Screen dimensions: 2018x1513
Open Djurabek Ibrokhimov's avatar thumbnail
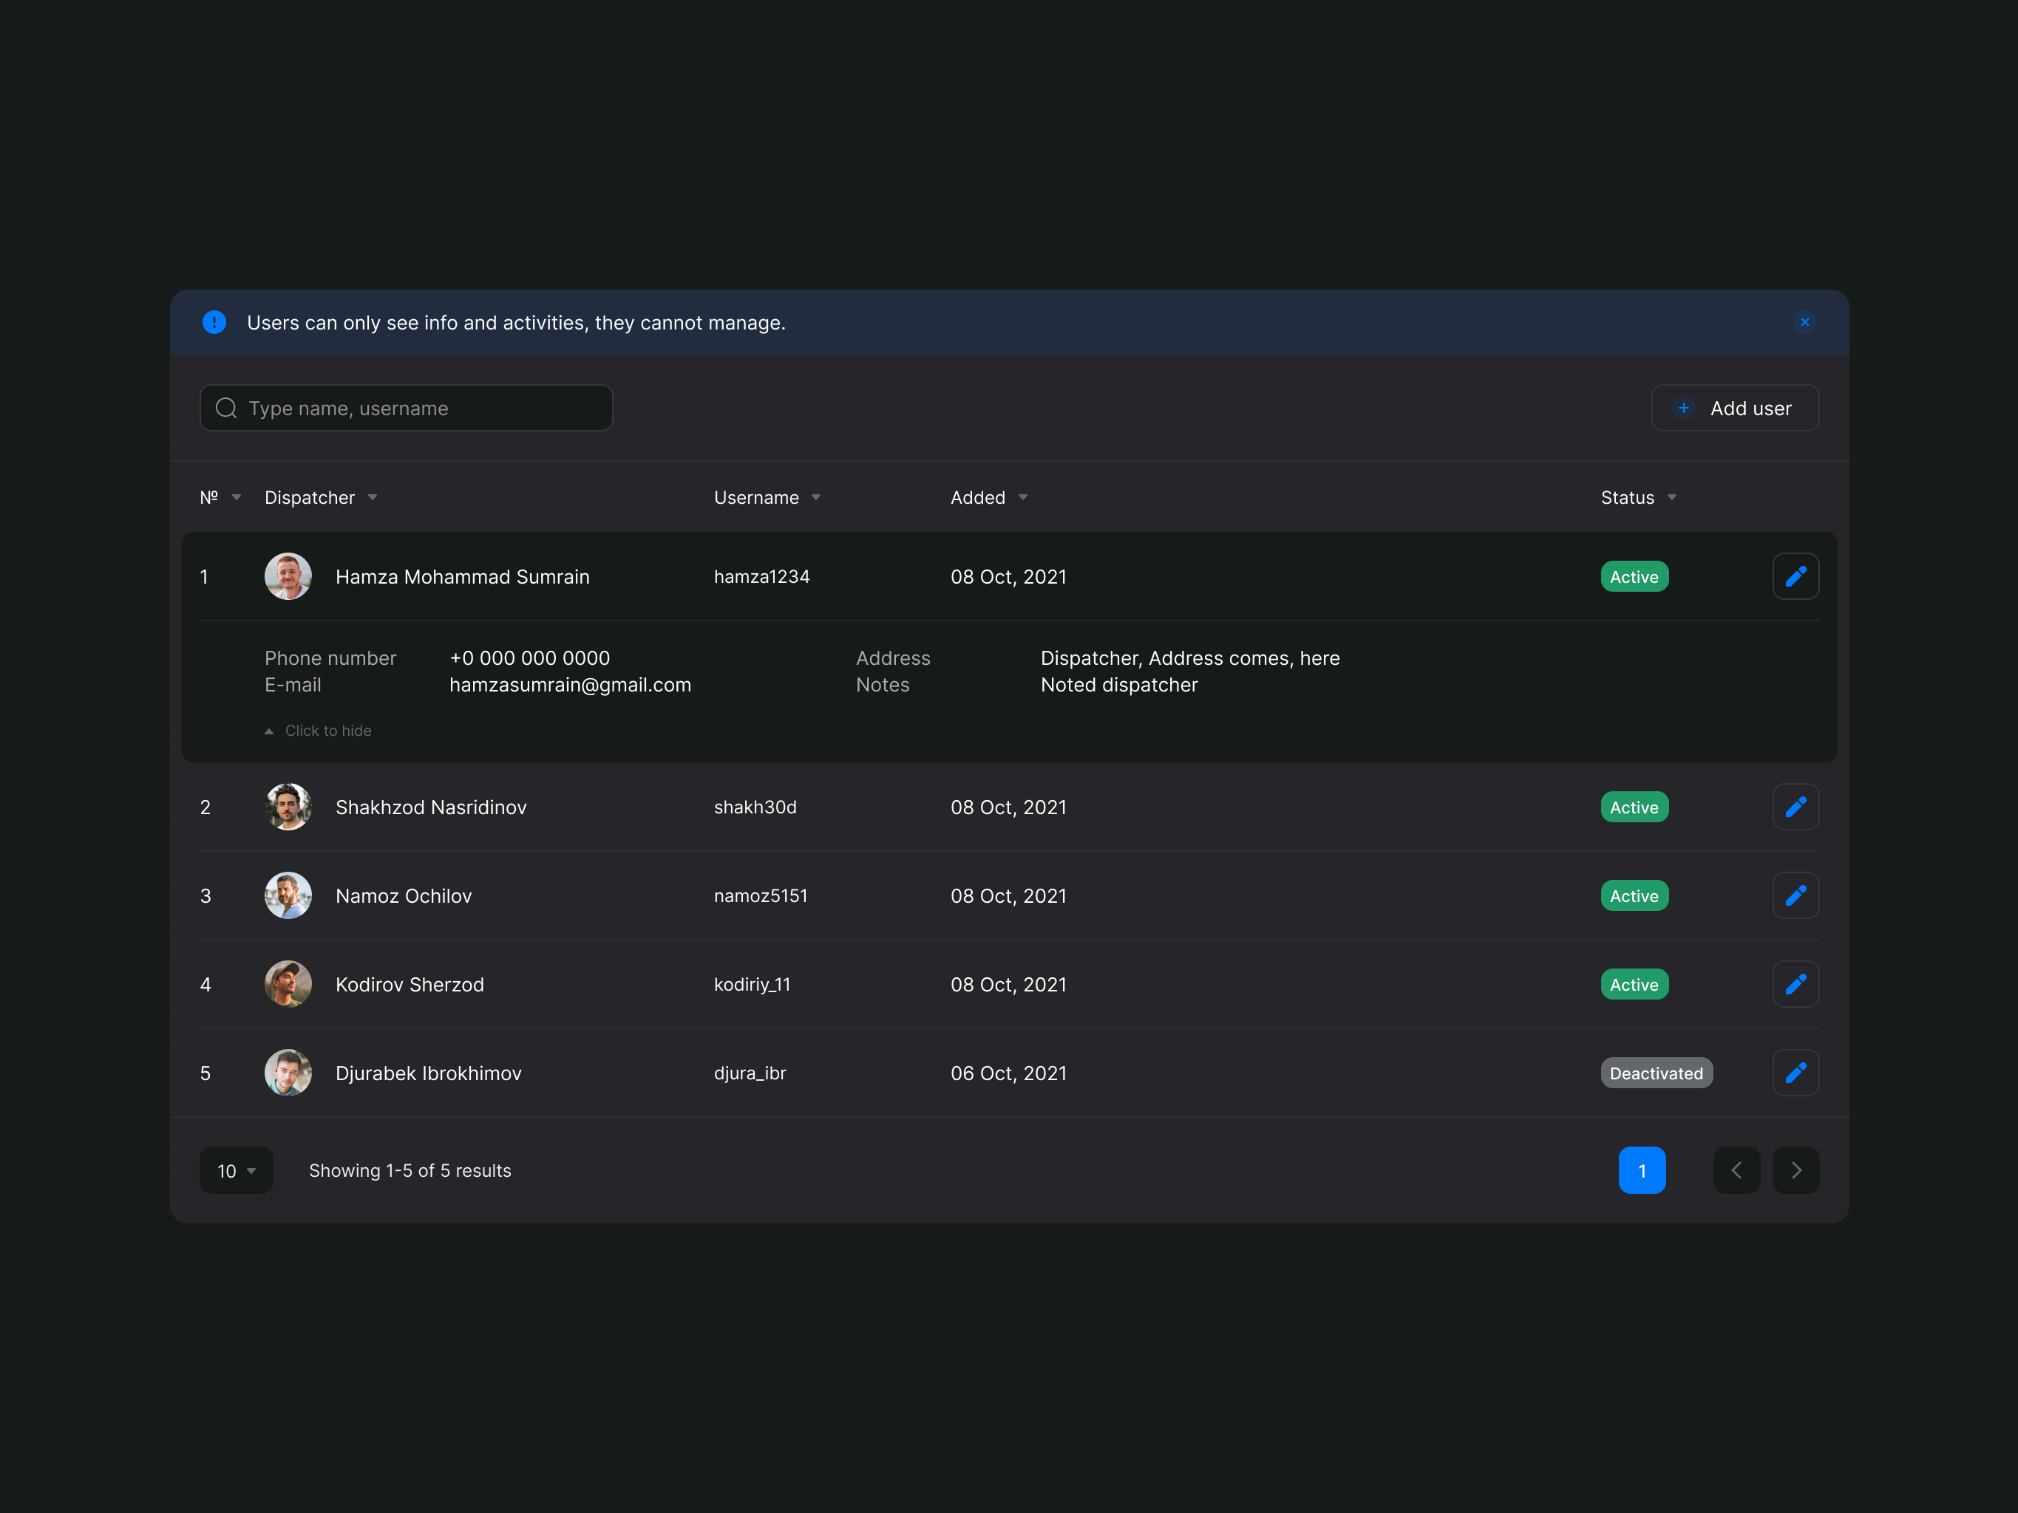pos(288,1073)
